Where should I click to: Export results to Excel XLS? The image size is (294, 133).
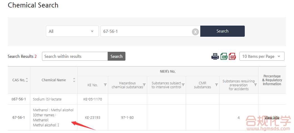(x=224, y=56)
